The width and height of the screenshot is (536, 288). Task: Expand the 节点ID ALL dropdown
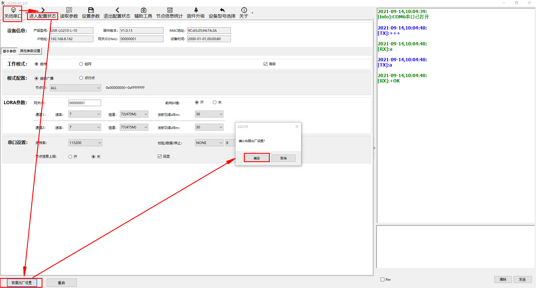tap(75, 88)
